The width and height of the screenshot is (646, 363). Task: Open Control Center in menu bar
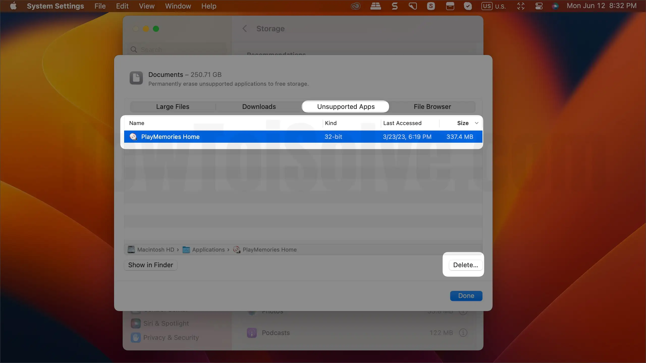click(539, 6)
